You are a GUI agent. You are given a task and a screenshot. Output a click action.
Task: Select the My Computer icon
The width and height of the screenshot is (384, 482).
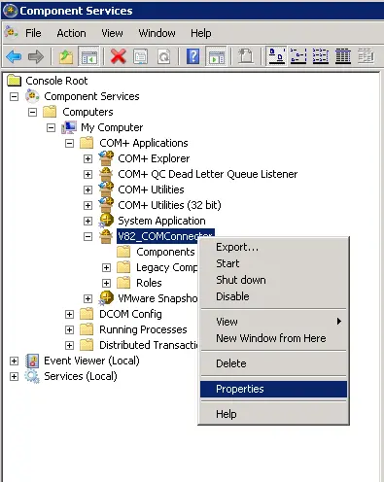[x=69, y=127]
